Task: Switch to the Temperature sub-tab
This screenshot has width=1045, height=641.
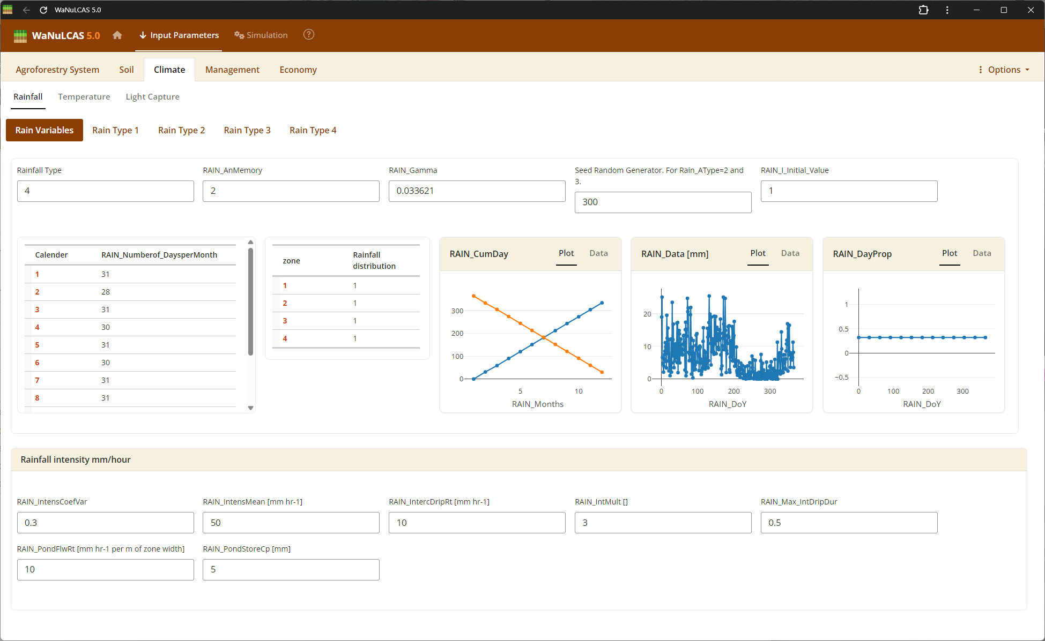Action: [84, 97]
